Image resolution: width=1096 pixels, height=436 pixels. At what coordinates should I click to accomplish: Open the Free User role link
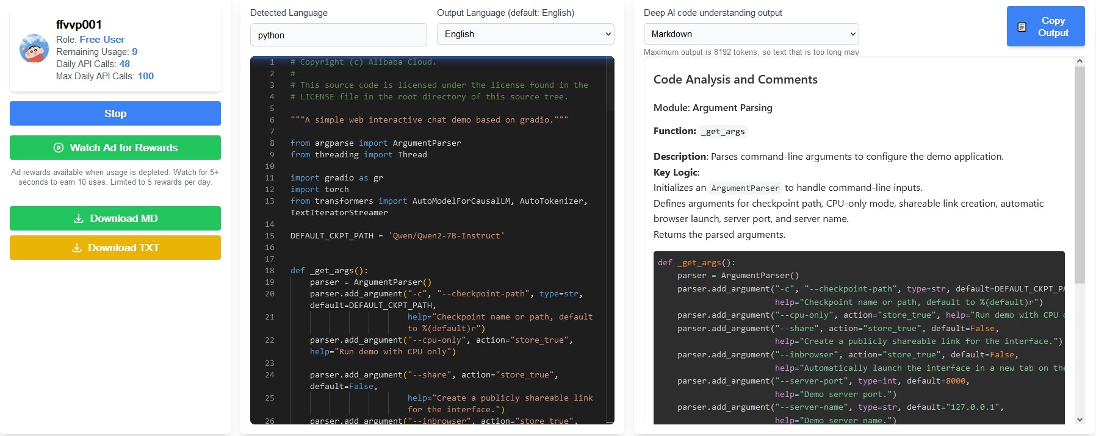coord(102,40)
